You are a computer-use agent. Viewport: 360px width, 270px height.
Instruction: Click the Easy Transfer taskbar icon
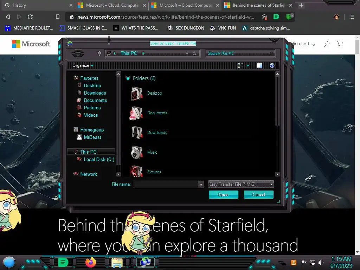tap(146, 262)
